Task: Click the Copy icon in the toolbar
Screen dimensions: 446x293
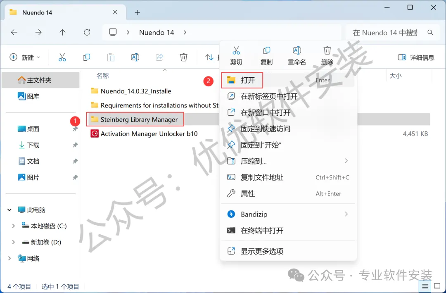Action: click(86, 57)
